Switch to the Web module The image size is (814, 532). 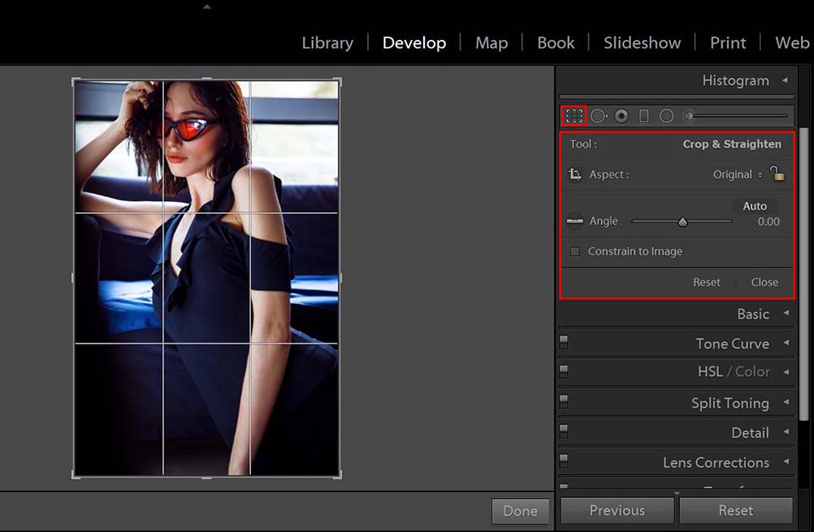(793, 42)
